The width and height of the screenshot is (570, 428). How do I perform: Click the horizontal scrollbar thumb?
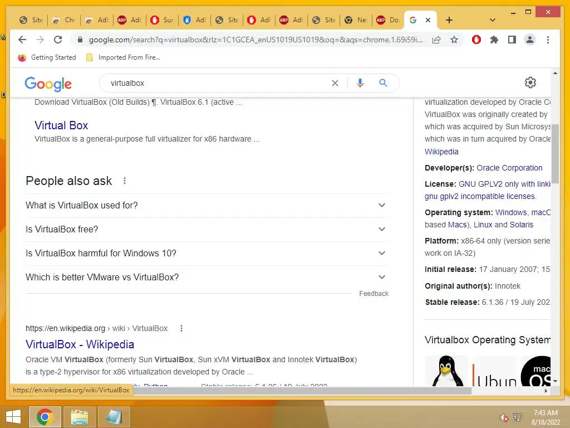pyautogui.click(x=302, y=391)
